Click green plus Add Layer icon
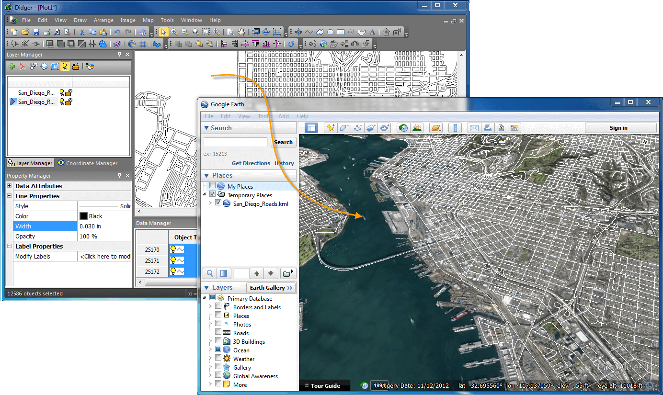Screen dimensions: 663x395 click(x=12, y=67)
